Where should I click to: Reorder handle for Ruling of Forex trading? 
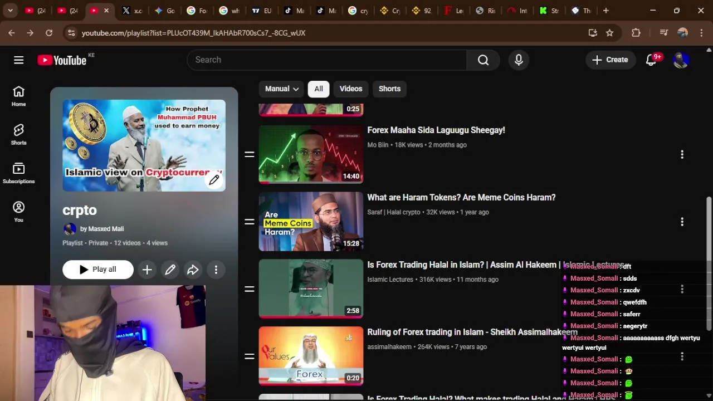[250, 356]
